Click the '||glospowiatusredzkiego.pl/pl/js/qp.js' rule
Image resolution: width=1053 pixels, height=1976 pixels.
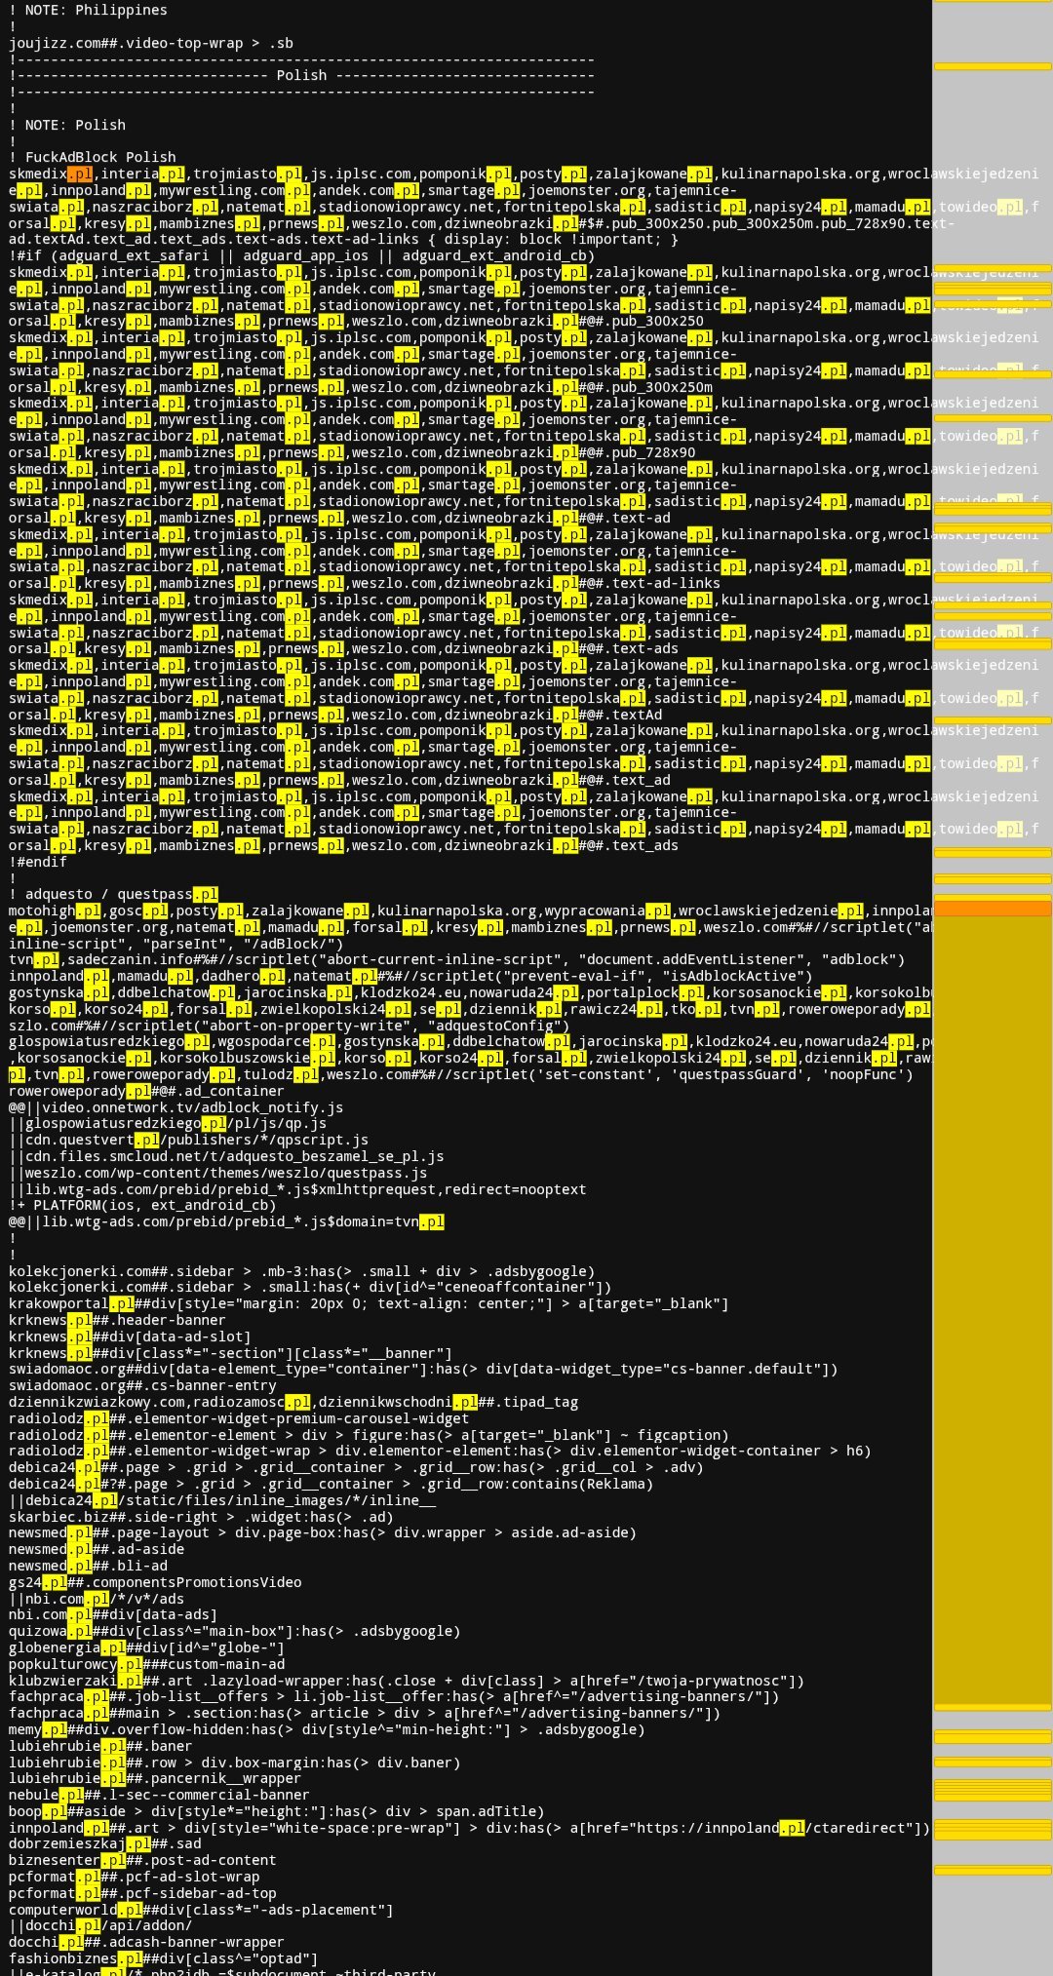(x=168, y=1123)
